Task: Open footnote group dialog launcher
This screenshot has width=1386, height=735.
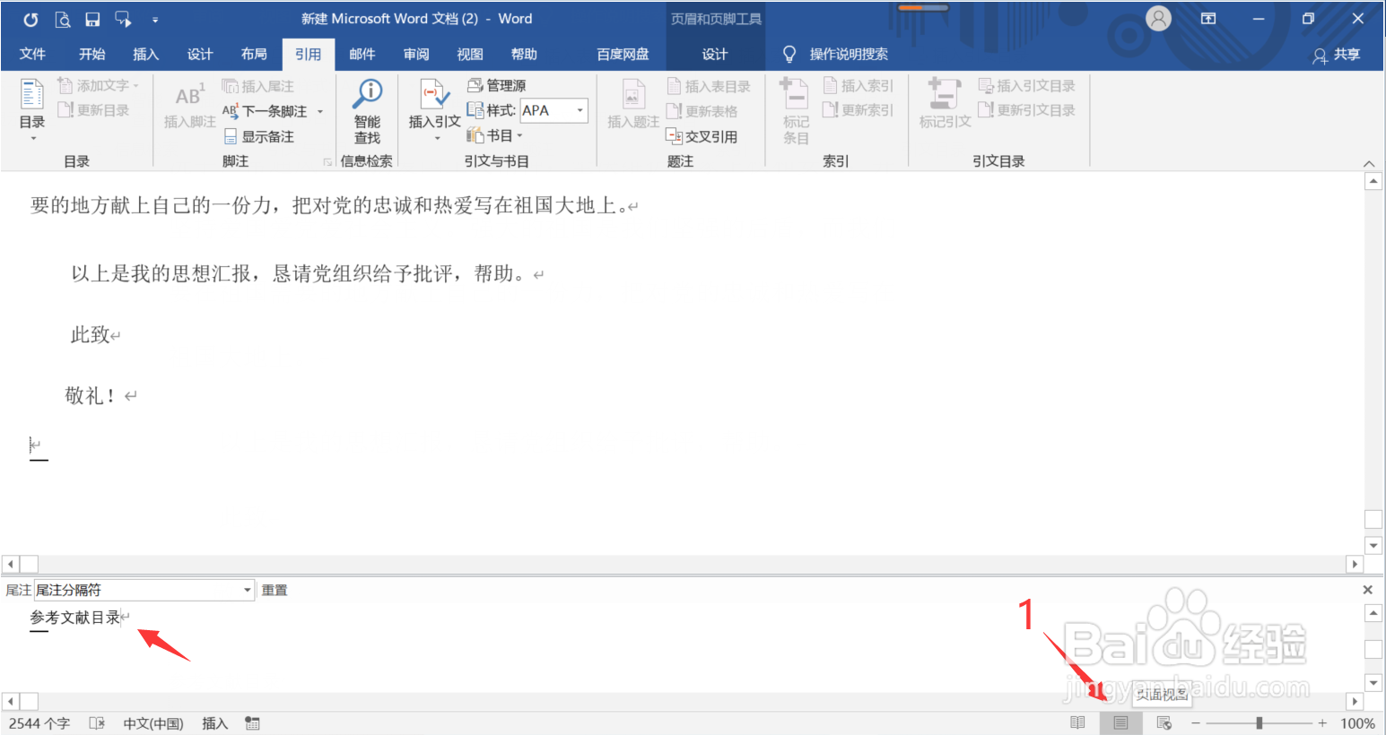Action: click(327, 161)
